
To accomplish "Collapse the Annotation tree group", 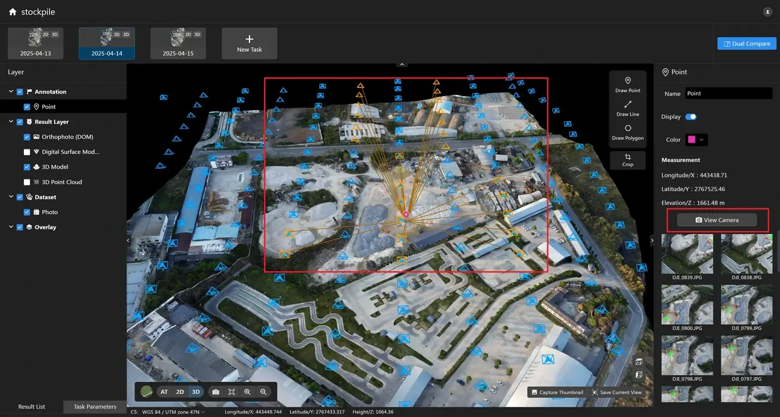I will (x=11, y=92).
